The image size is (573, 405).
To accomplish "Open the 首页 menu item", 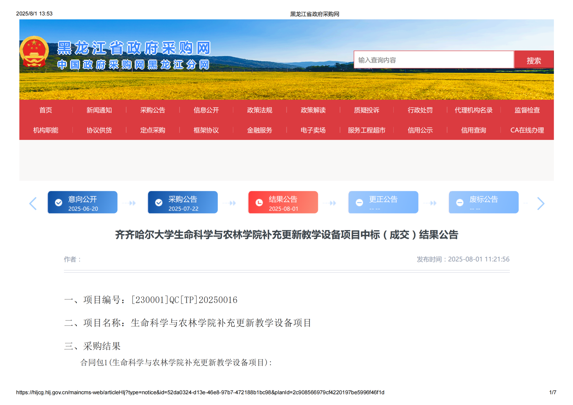I will 46,110.
